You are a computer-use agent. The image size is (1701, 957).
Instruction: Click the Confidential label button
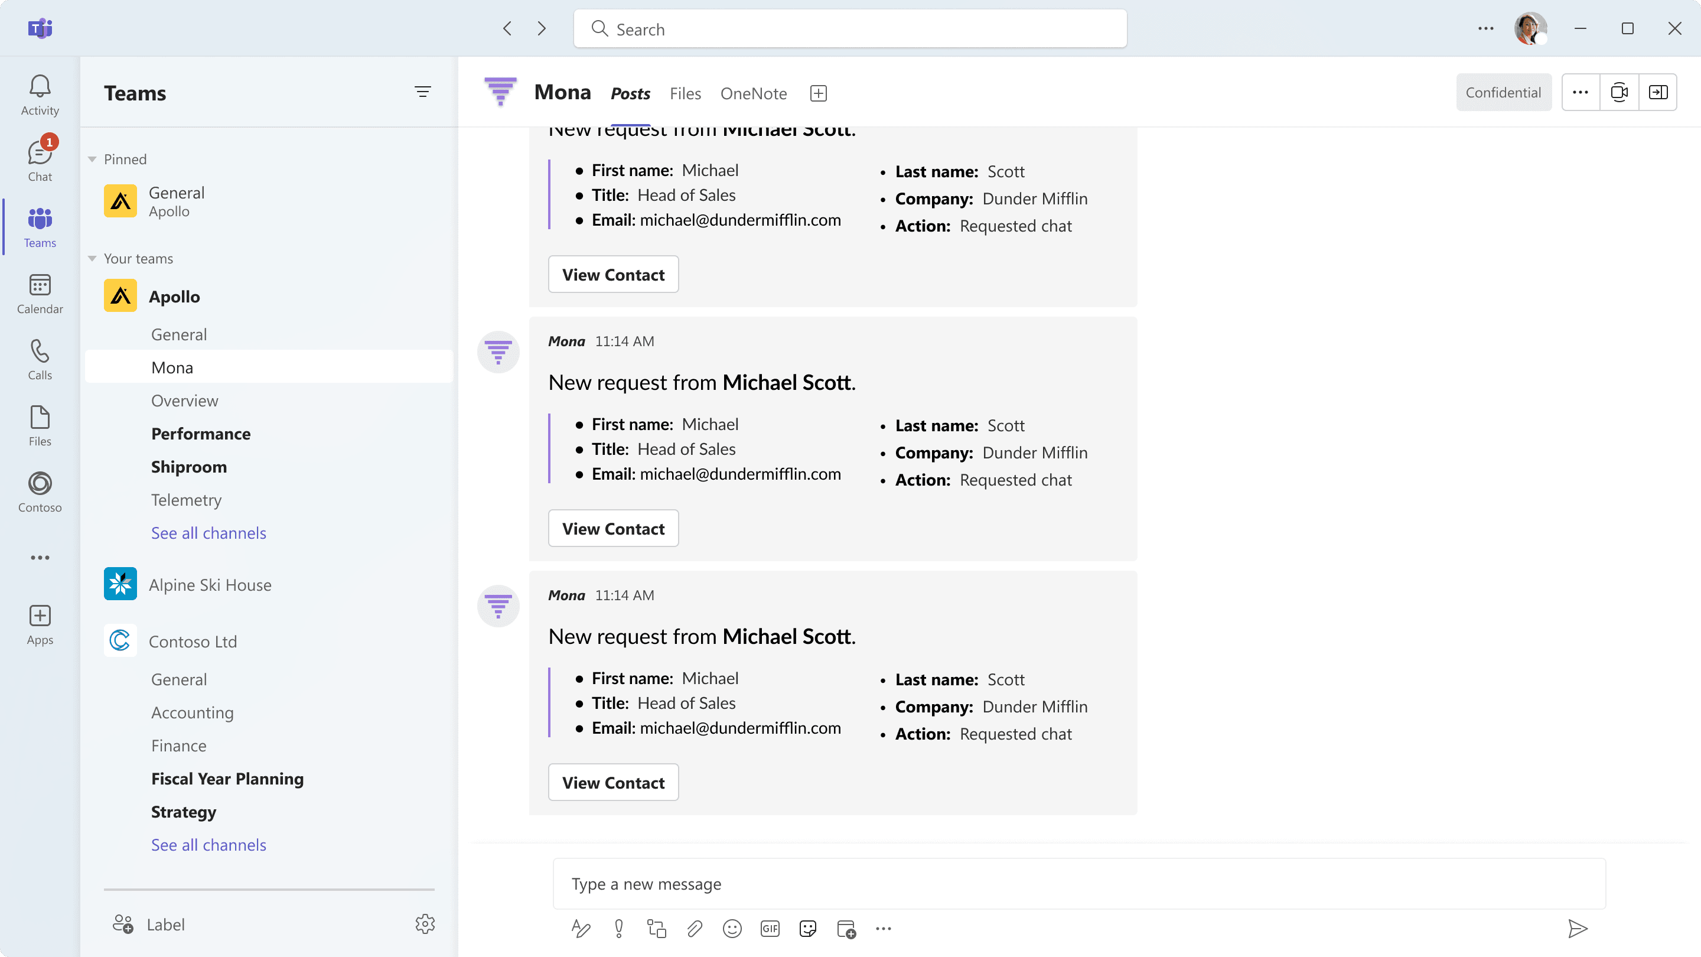[1504, 92]
